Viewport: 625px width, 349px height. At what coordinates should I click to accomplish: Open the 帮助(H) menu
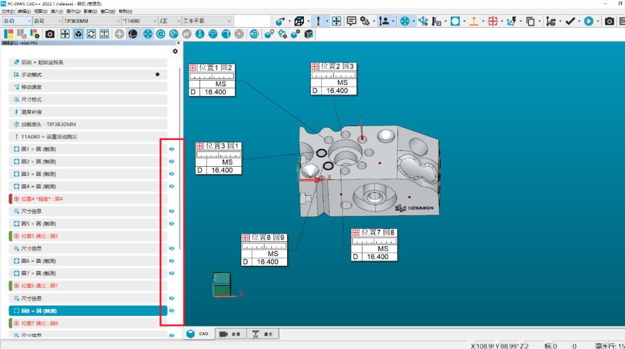click(126, 12)
